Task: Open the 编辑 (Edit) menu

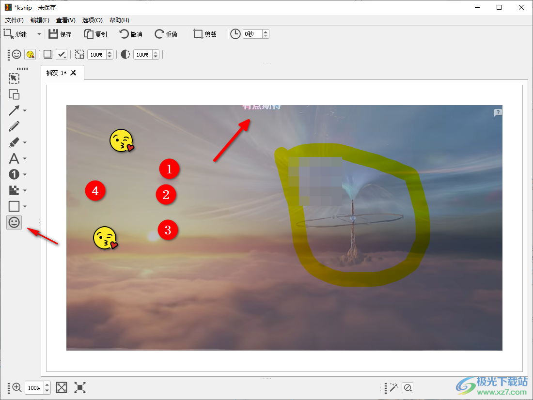Action: 39,20
